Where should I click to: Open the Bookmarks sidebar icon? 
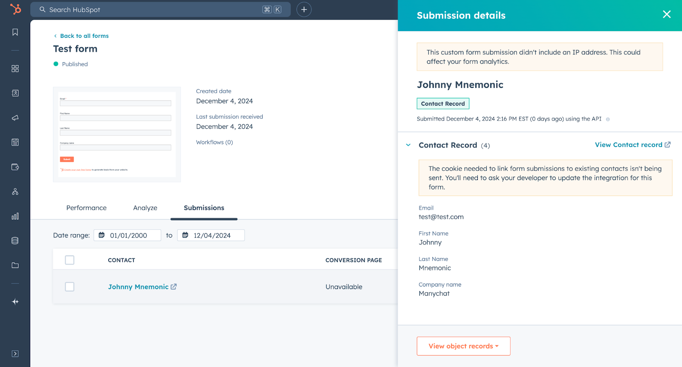point(15,32)
